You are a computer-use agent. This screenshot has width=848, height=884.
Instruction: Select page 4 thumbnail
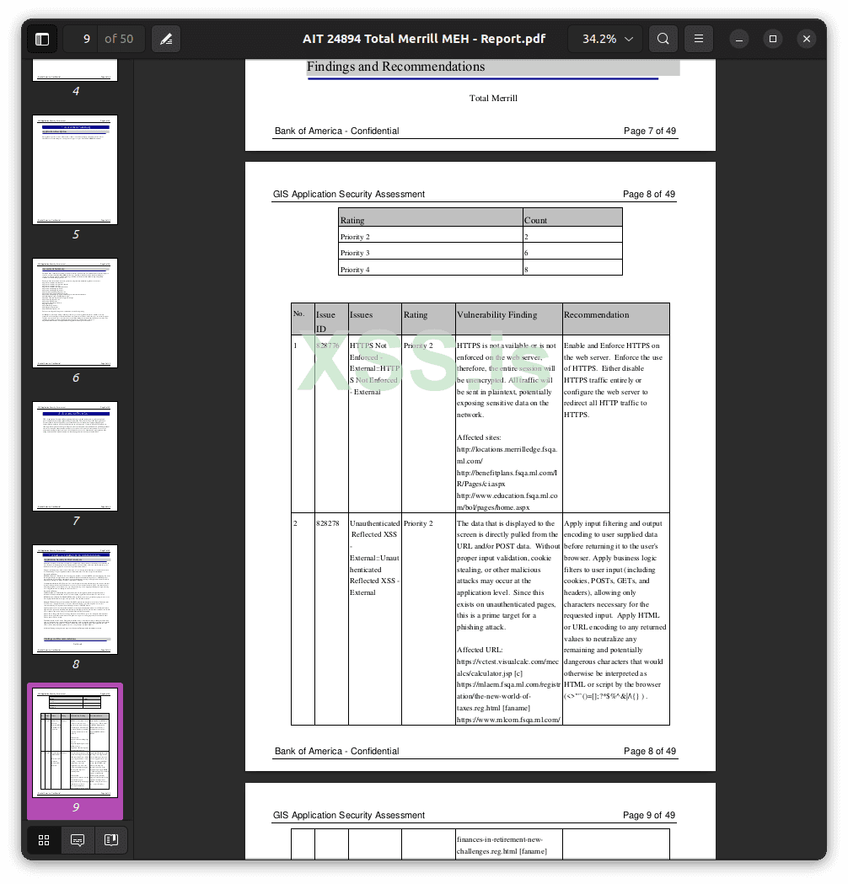click(x=75, y=71)
